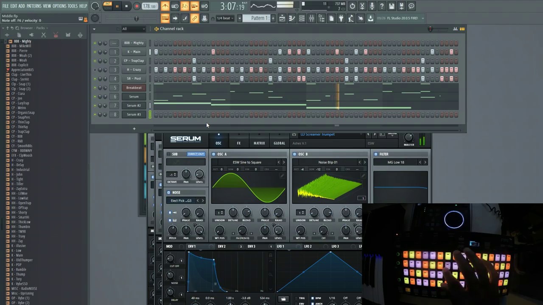This screenshot has width=543, height=305.
Task: Toggle Serum FILTER enable checkbox
Action: point(376,154)
